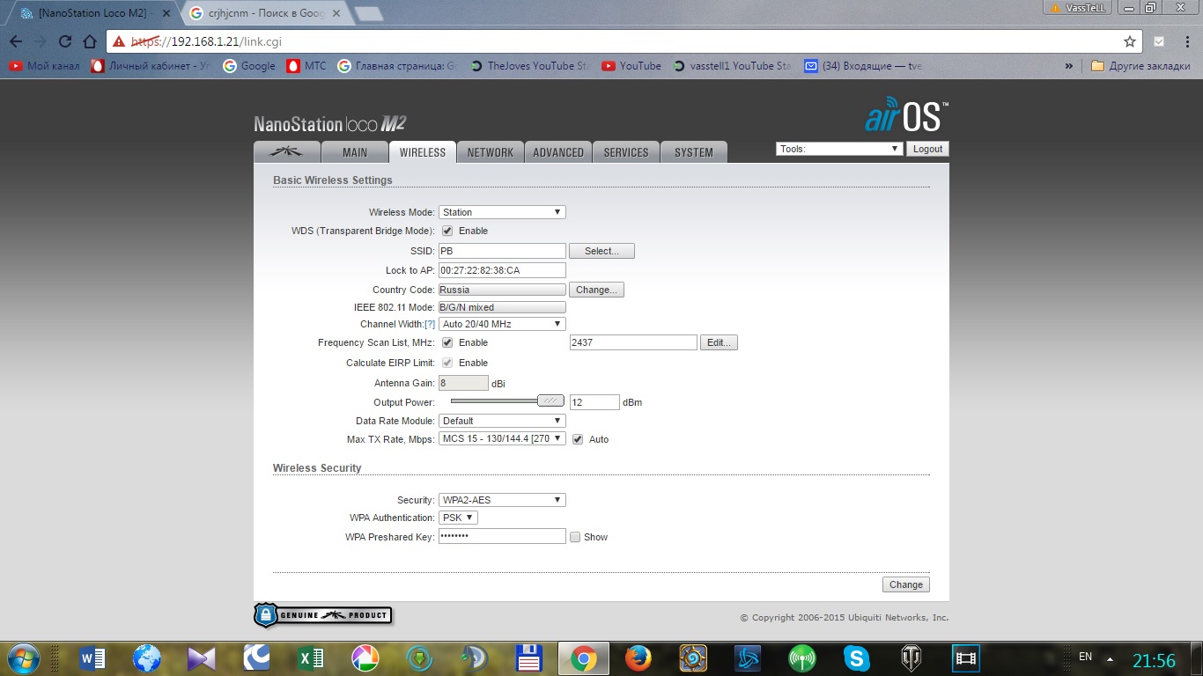This screenshot has height=676, width=1203.
Task: Click the Output Power dBm field
Action: pos(594,402)
